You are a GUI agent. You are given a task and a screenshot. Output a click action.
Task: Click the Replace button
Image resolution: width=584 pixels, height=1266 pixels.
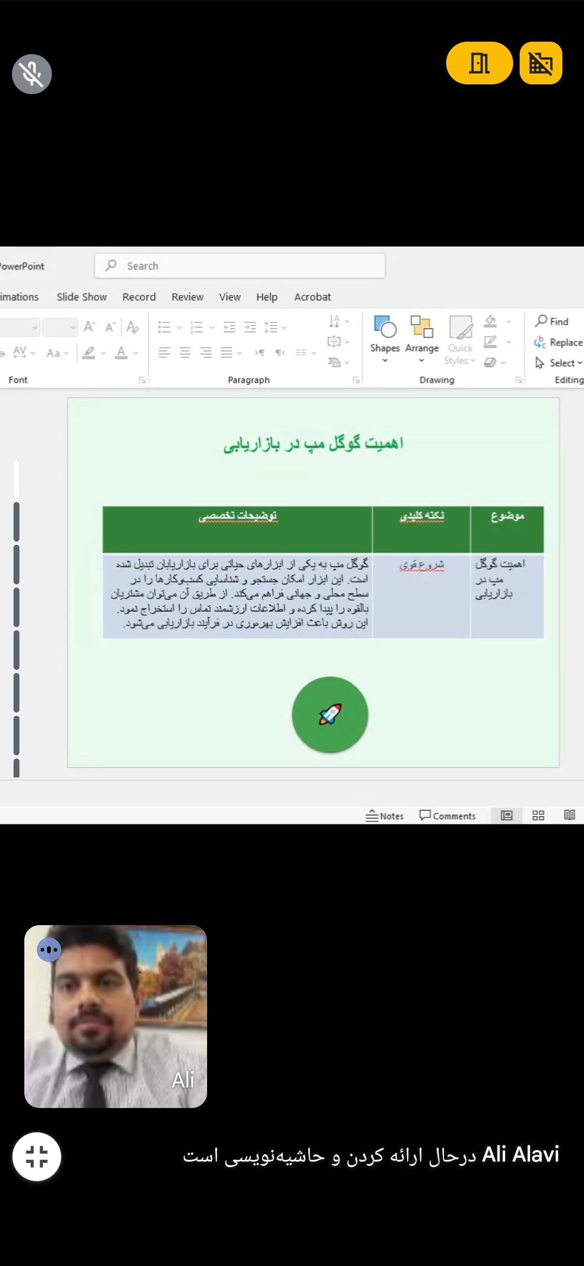(559, 342)
